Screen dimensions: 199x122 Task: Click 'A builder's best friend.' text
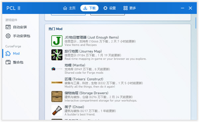click(80, 114)
